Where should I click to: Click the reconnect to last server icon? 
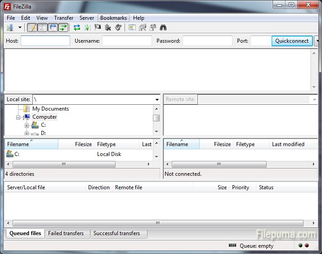point(118,28)
